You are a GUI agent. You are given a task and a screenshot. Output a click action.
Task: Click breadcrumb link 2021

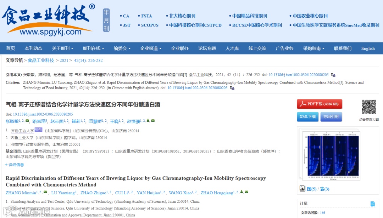point(64,61)
